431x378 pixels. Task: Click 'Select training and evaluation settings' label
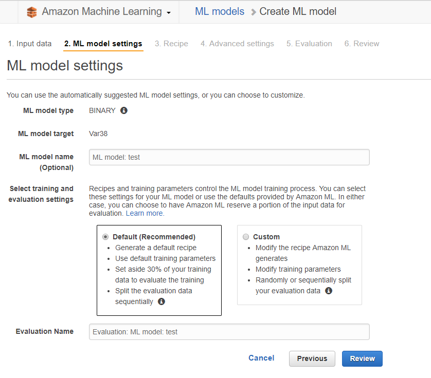coord(41,194)
